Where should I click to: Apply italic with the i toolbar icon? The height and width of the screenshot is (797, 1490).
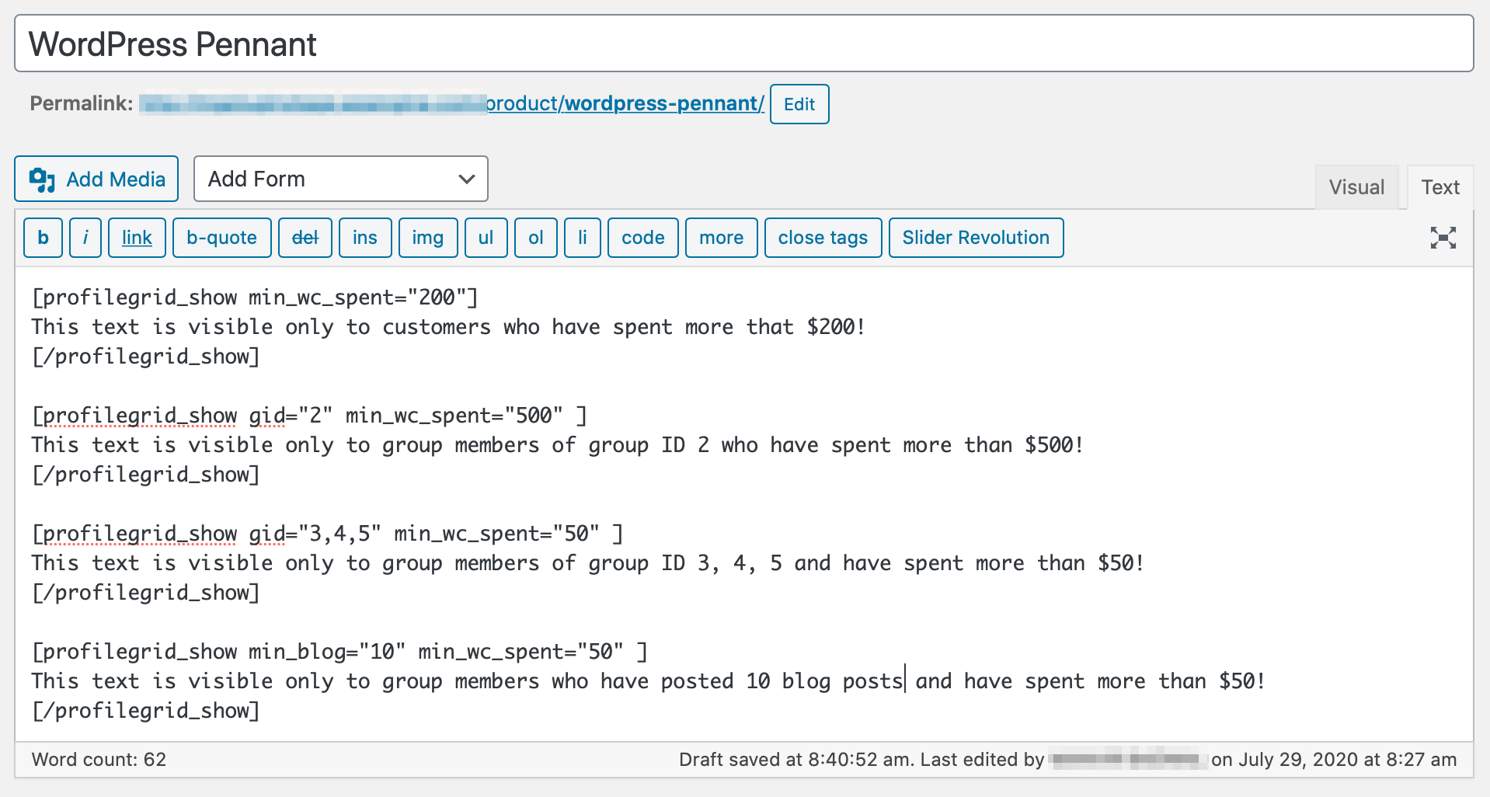(x=85, y=238)
